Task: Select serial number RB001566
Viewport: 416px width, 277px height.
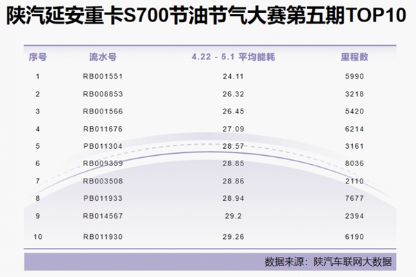Action: [x=103, y=111]
